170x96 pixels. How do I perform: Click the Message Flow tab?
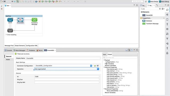[9, 46]
